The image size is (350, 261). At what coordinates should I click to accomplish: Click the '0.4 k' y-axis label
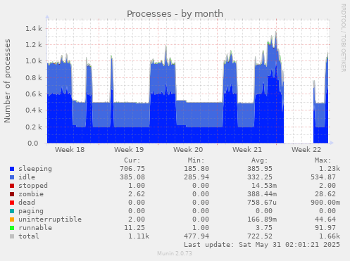pyautogui.click(x=34, y=110)
